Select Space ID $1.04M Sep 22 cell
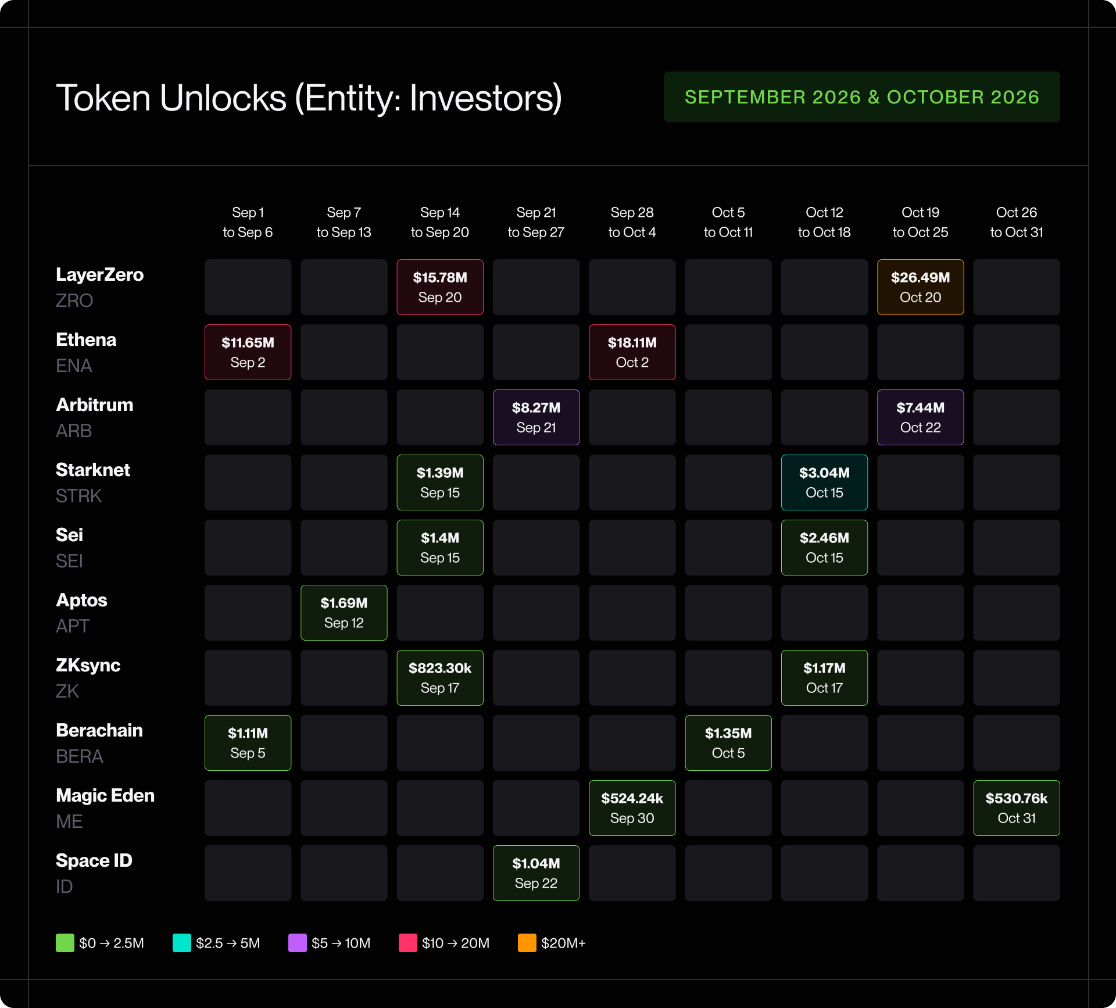The height and width of the screenshot is (1008, 1116). [536, 873]
